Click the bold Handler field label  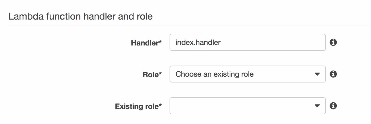(145, 43)
